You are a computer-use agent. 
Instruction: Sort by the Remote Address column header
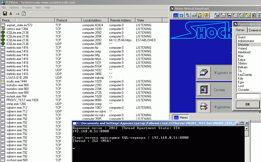(x=122, y=20)
